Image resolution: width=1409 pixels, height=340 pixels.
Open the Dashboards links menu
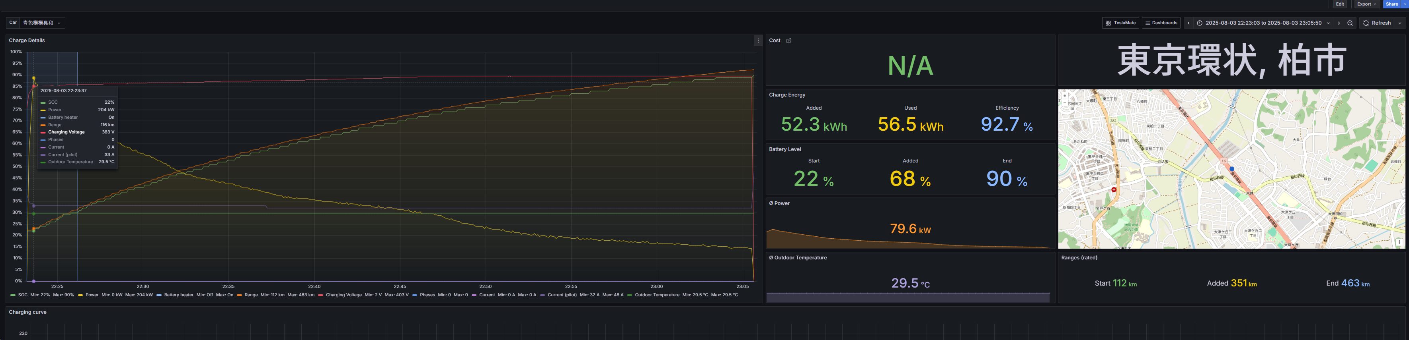pos(1161,23)
